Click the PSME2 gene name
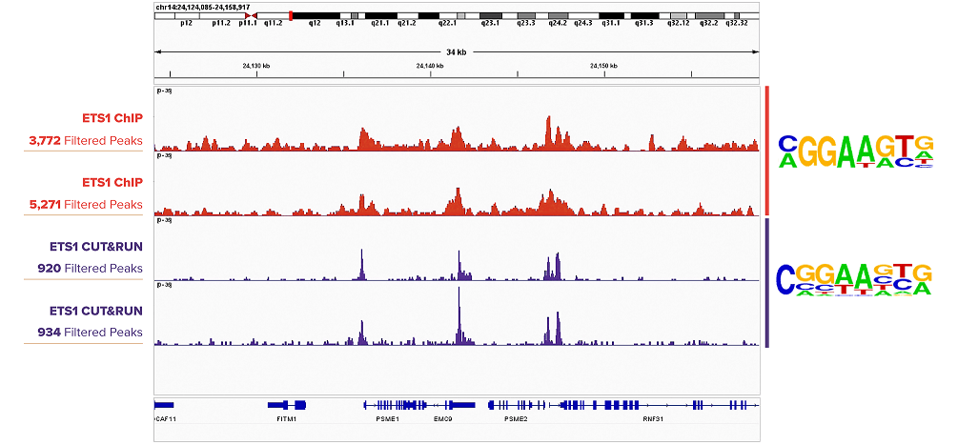Viewport: 958px width, 445px height. (x=515, y=419)
